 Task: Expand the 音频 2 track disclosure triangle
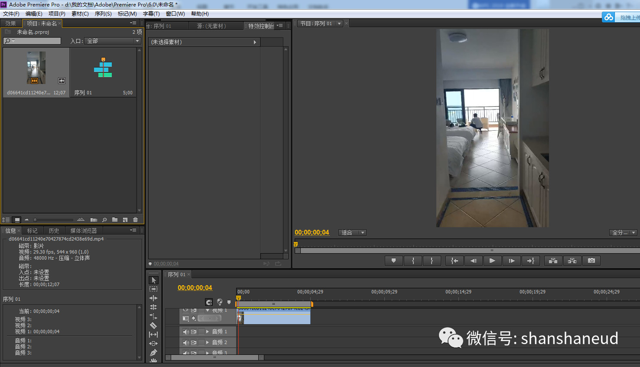point(208,342)
